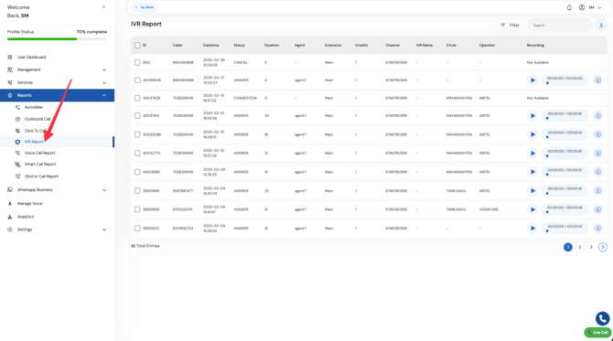The image size is (613, 341).
Task: Tick the checkbox for the CANCEL status row
Action: (137, 62)
